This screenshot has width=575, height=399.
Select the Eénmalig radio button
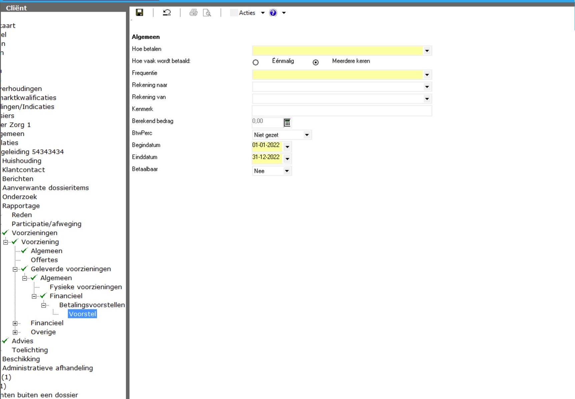255,62
